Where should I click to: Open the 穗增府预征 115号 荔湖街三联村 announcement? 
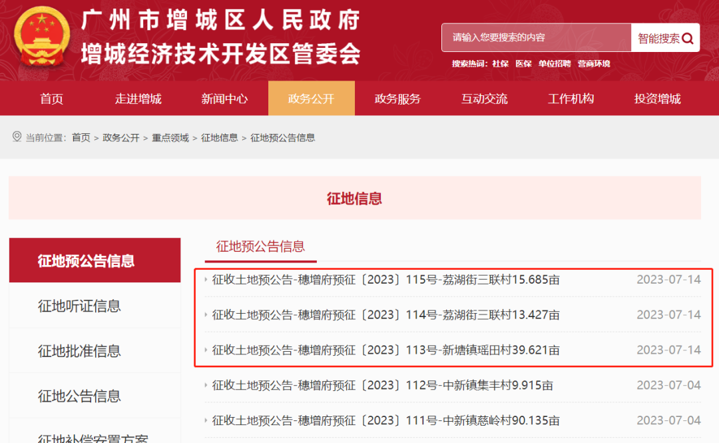pyautogui.click(x=385, y=280)
